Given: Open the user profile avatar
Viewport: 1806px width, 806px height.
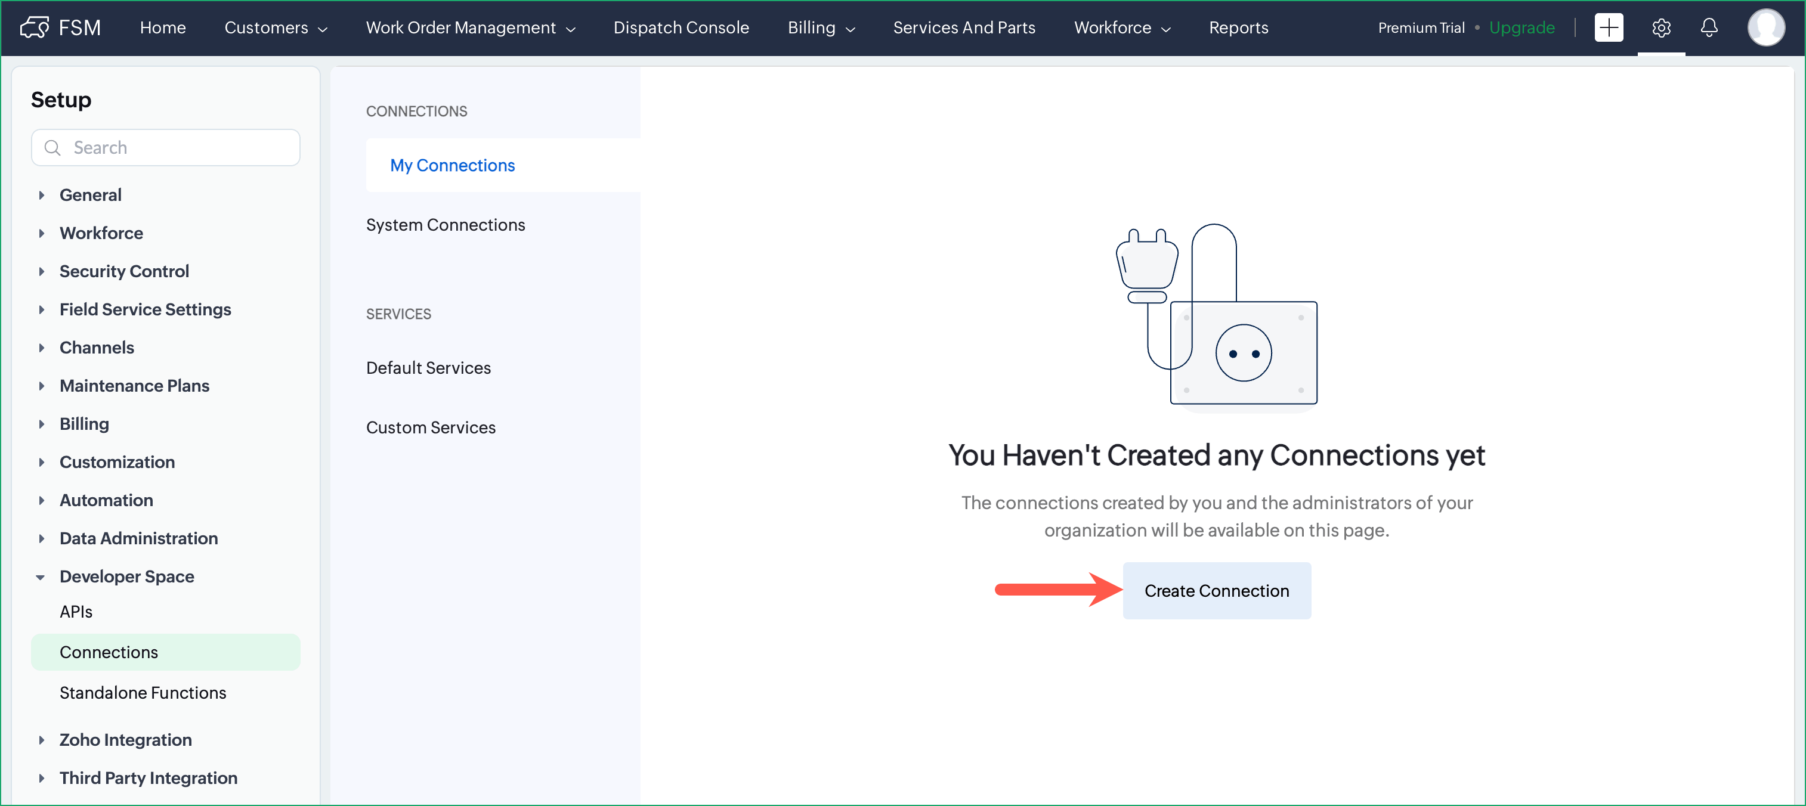Looking at the screenshot, I should point(1765,27).
